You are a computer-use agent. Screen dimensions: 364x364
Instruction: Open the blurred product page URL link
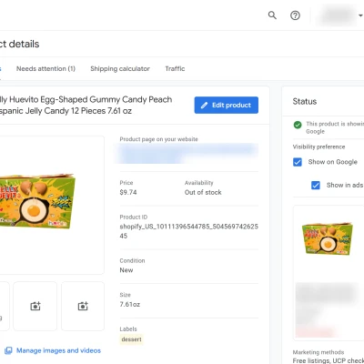(187, 153)
